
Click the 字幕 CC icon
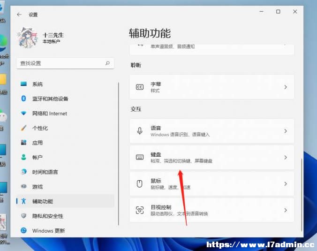point(140,87)
